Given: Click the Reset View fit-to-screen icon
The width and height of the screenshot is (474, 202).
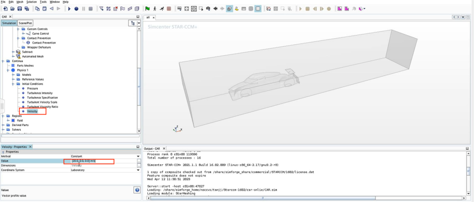Looking at the screenshot, I should tap(187, 9).
